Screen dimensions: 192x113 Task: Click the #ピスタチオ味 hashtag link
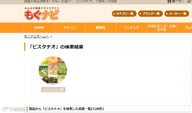click(x=53, y=90)
